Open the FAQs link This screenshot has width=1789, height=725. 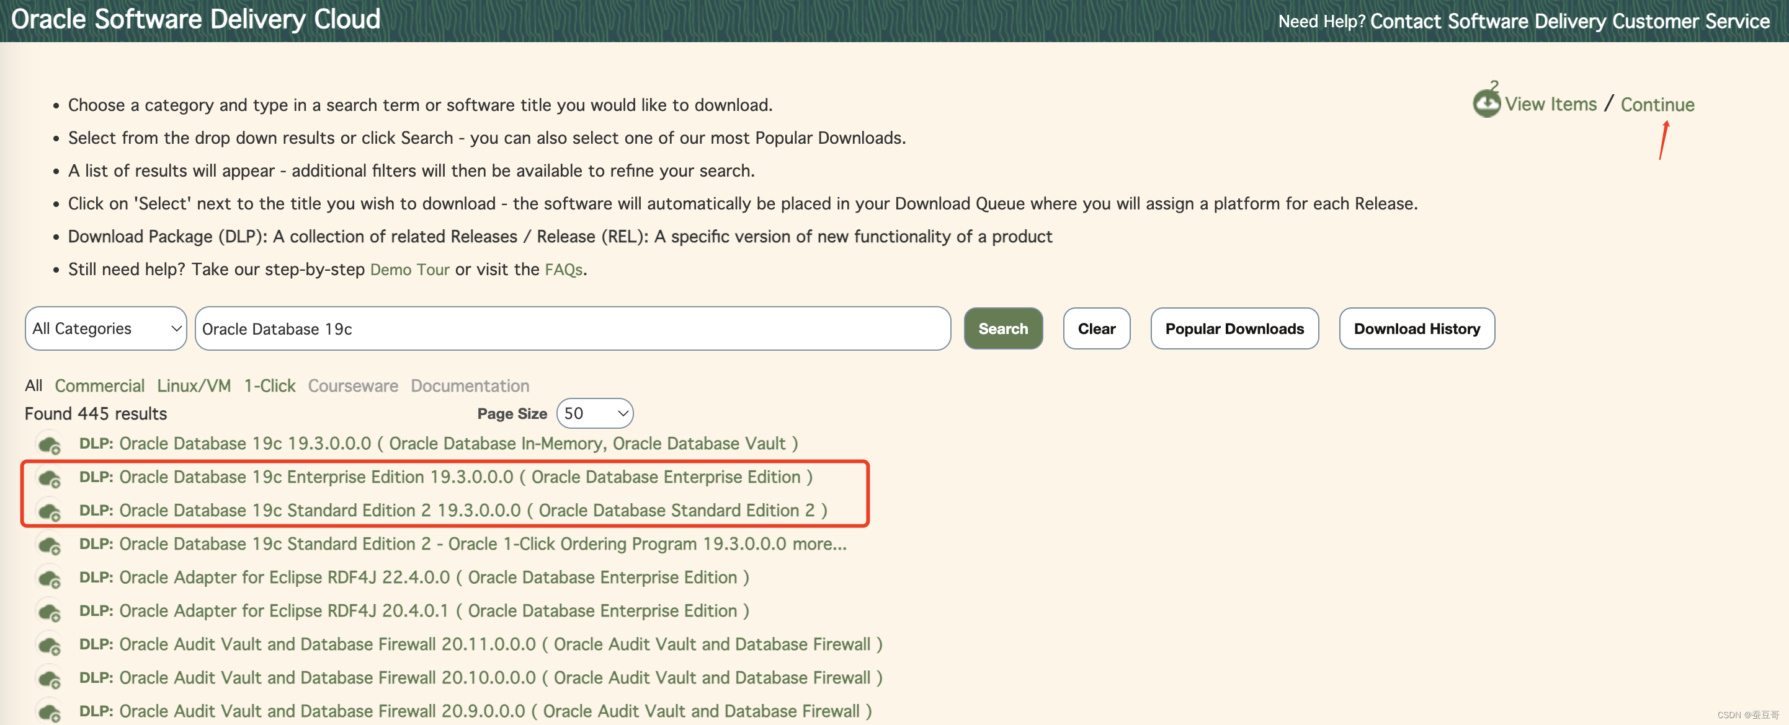coord(563,269)
